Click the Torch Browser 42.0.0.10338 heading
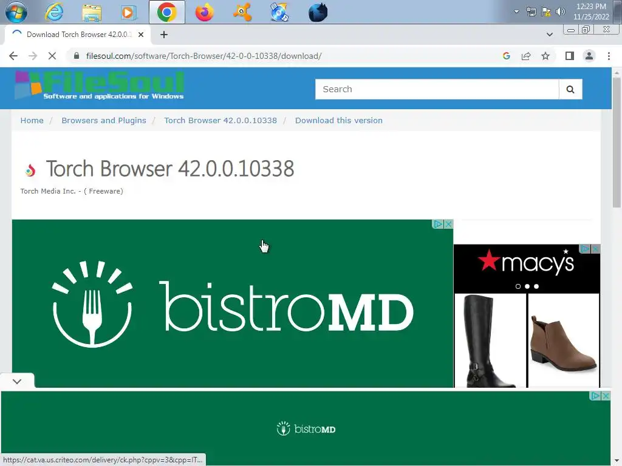The height and width of the screenshot is (466, 622). click(170, 169)
